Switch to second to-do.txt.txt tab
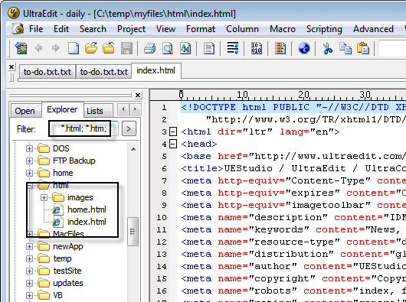This screenshot has width=406, height=302. 104,72
